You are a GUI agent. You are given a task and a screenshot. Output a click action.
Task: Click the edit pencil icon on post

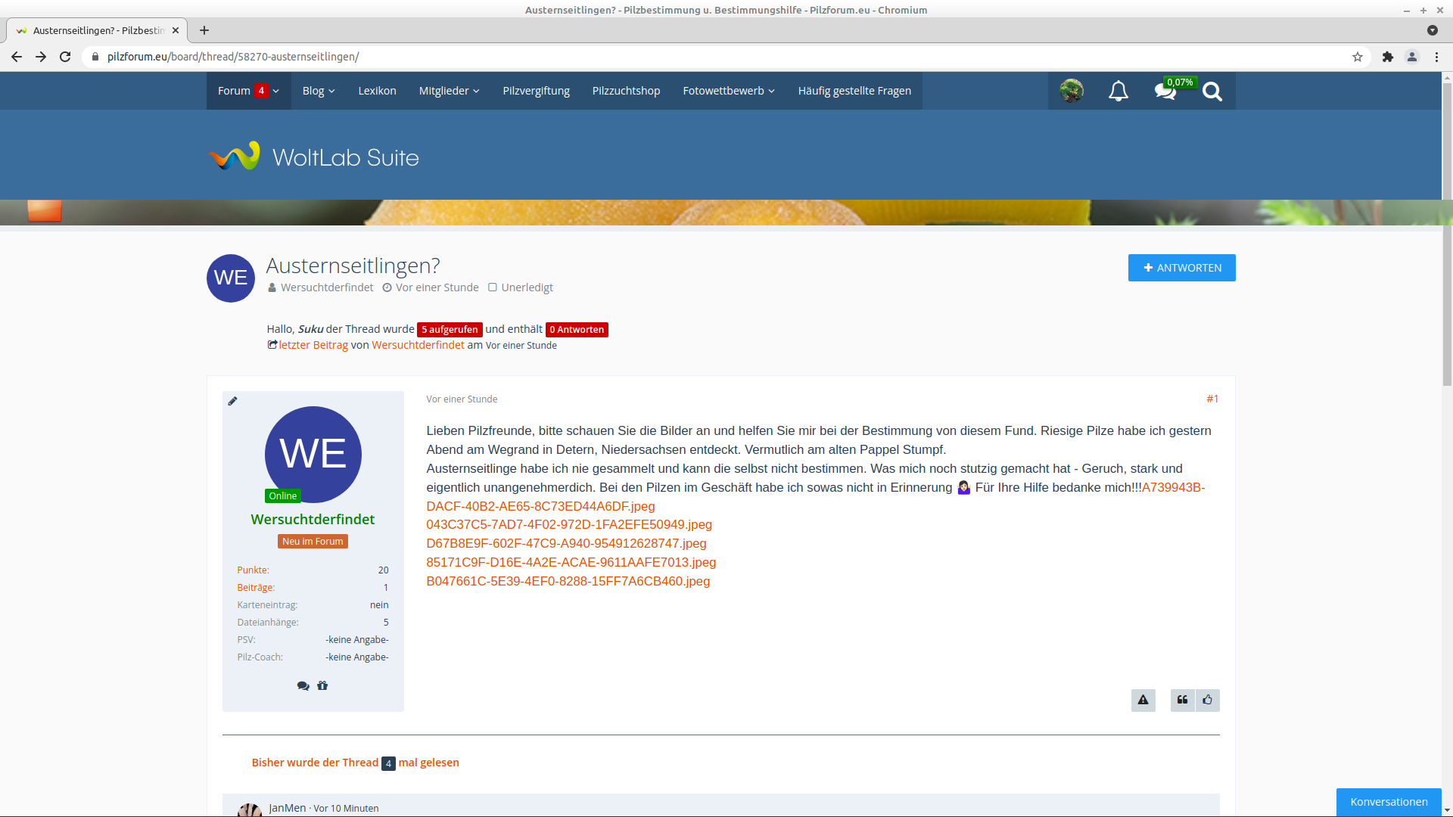click(x=232, y=401)
